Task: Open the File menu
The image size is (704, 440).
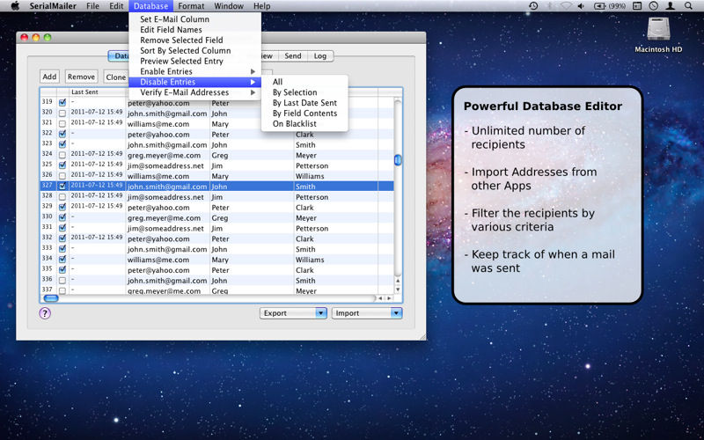Action: click(92, 6)
